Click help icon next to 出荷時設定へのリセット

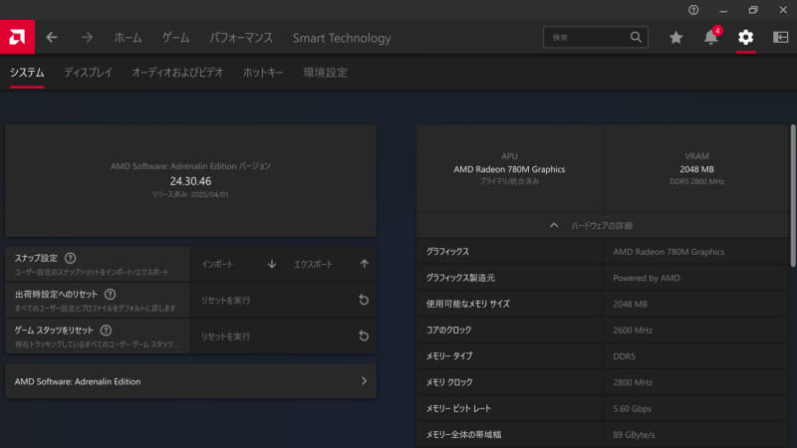click(x=110, y=294)
